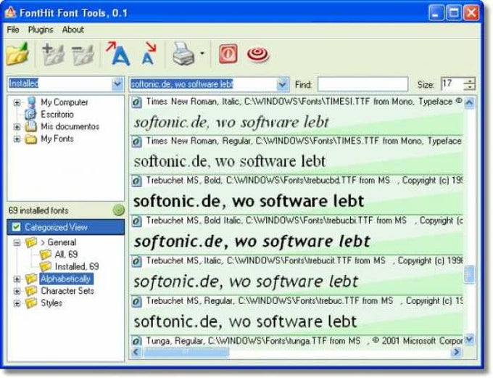This screenshot has height=378, width=493.
Task: Collapse the General category node
Action: click(17, 242)
